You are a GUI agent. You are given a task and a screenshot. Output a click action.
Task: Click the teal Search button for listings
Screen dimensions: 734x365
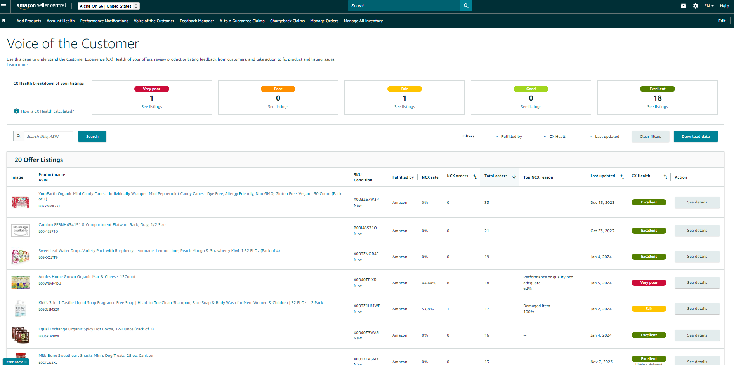point(92,136)
